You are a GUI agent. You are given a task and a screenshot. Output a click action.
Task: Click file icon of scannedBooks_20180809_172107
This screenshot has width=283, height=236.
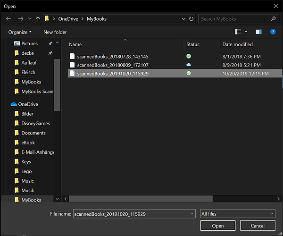(72, 65)
